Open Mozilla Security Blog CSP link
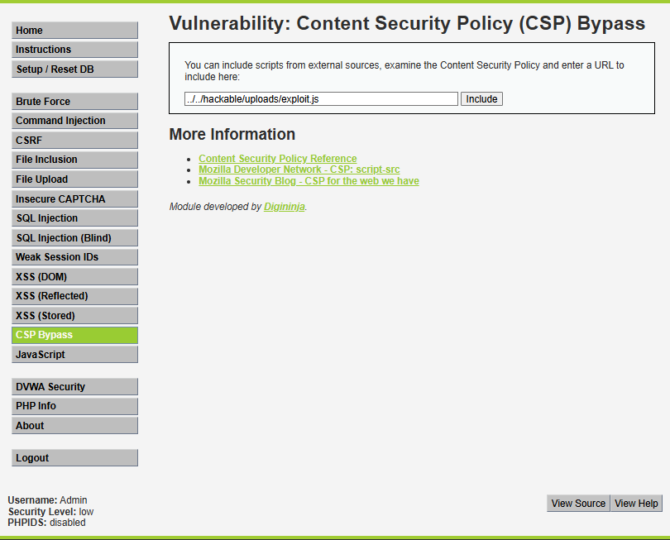Viewport: 670px width, 540px height. 309,181
